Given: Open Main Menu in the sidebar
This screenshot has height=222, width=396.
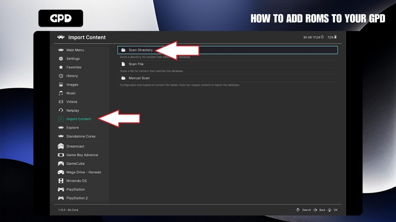Looking at the screenshot, I should pyautogui.click(x=75, y=50).
